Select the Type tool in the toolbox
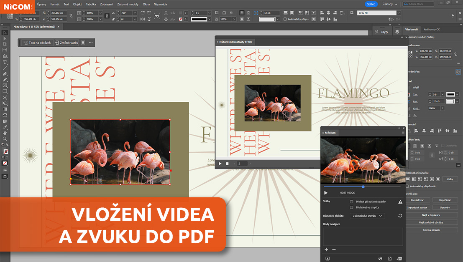The height and width of the screenshot is (262, 463). tap(5, 62)
